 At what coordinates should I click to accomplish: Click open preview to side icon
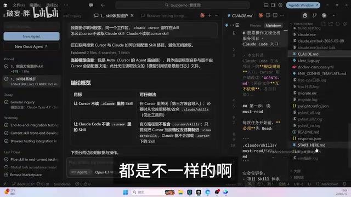tap(268, 15)
